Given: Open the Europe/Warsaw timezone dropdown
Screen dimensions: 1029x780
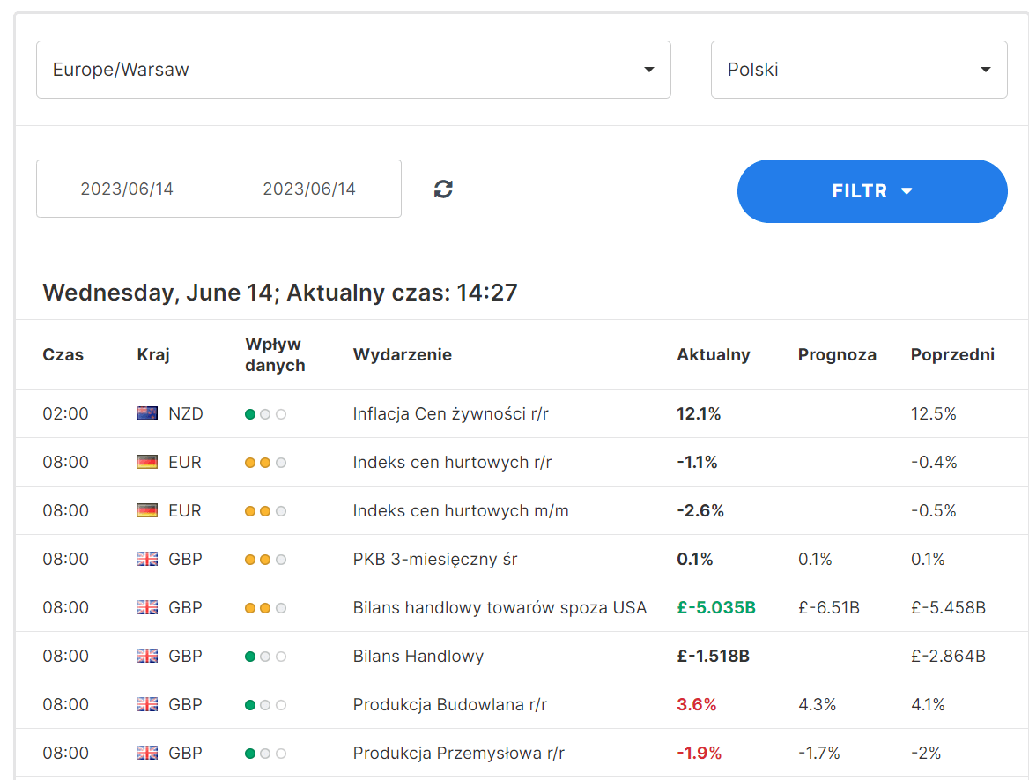Looking at the screenshot, I should tap(353, 70).
